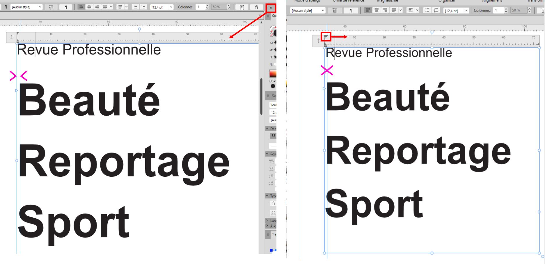Viewport: 545px width, 264px height.
Task: Click the red gradient color swatch in side panel
Action: tap(273, 73)
